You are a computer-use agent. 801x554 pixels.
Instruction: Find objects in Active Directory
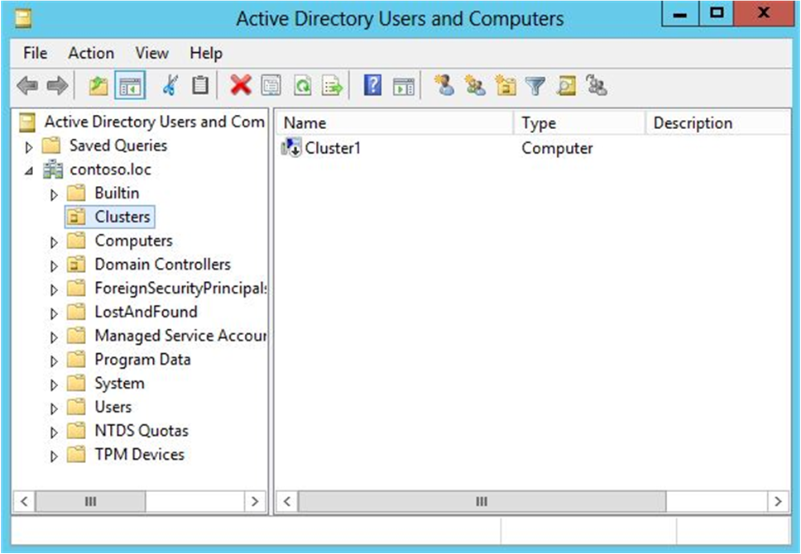[564, 84]
